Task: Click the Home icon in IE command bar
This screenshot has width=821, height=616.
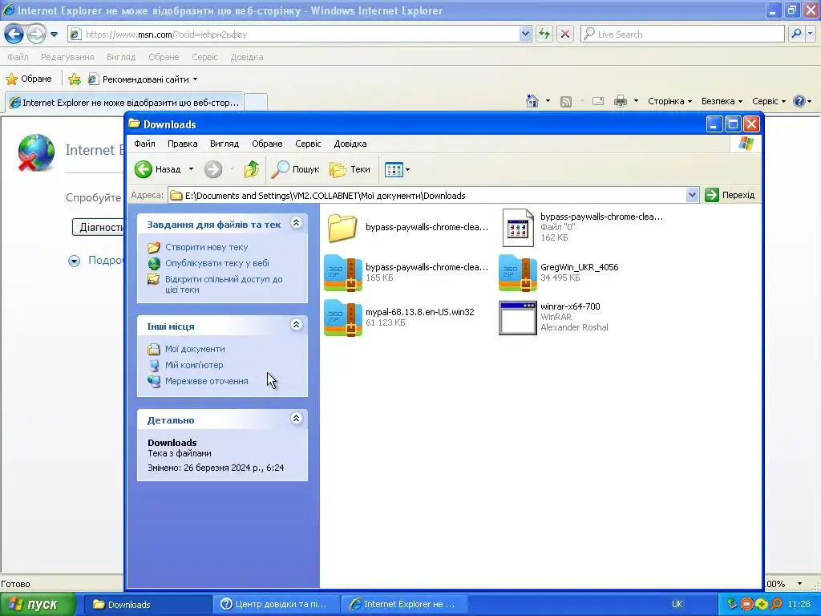Action: coord(532,100)
